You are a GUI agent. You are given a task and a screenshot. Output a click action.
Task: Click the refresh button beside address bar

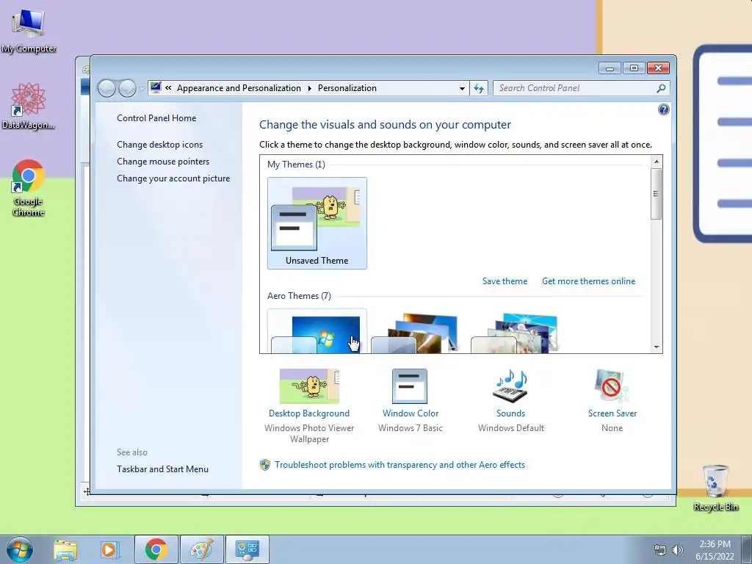click(479, 88)
